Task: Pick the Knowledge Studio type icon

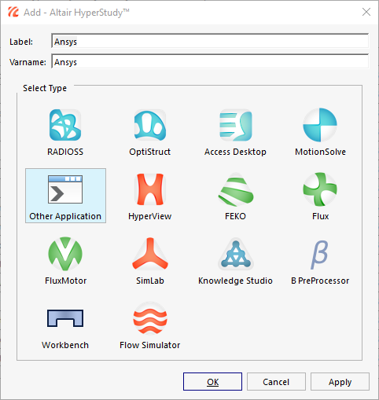Action: click(x=235, y=254)
